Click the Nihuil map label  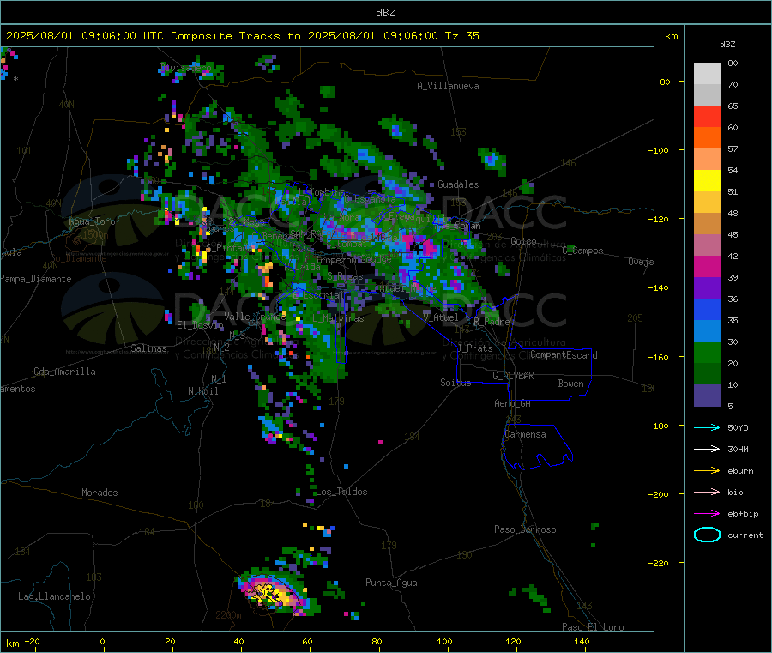(202, 391)
